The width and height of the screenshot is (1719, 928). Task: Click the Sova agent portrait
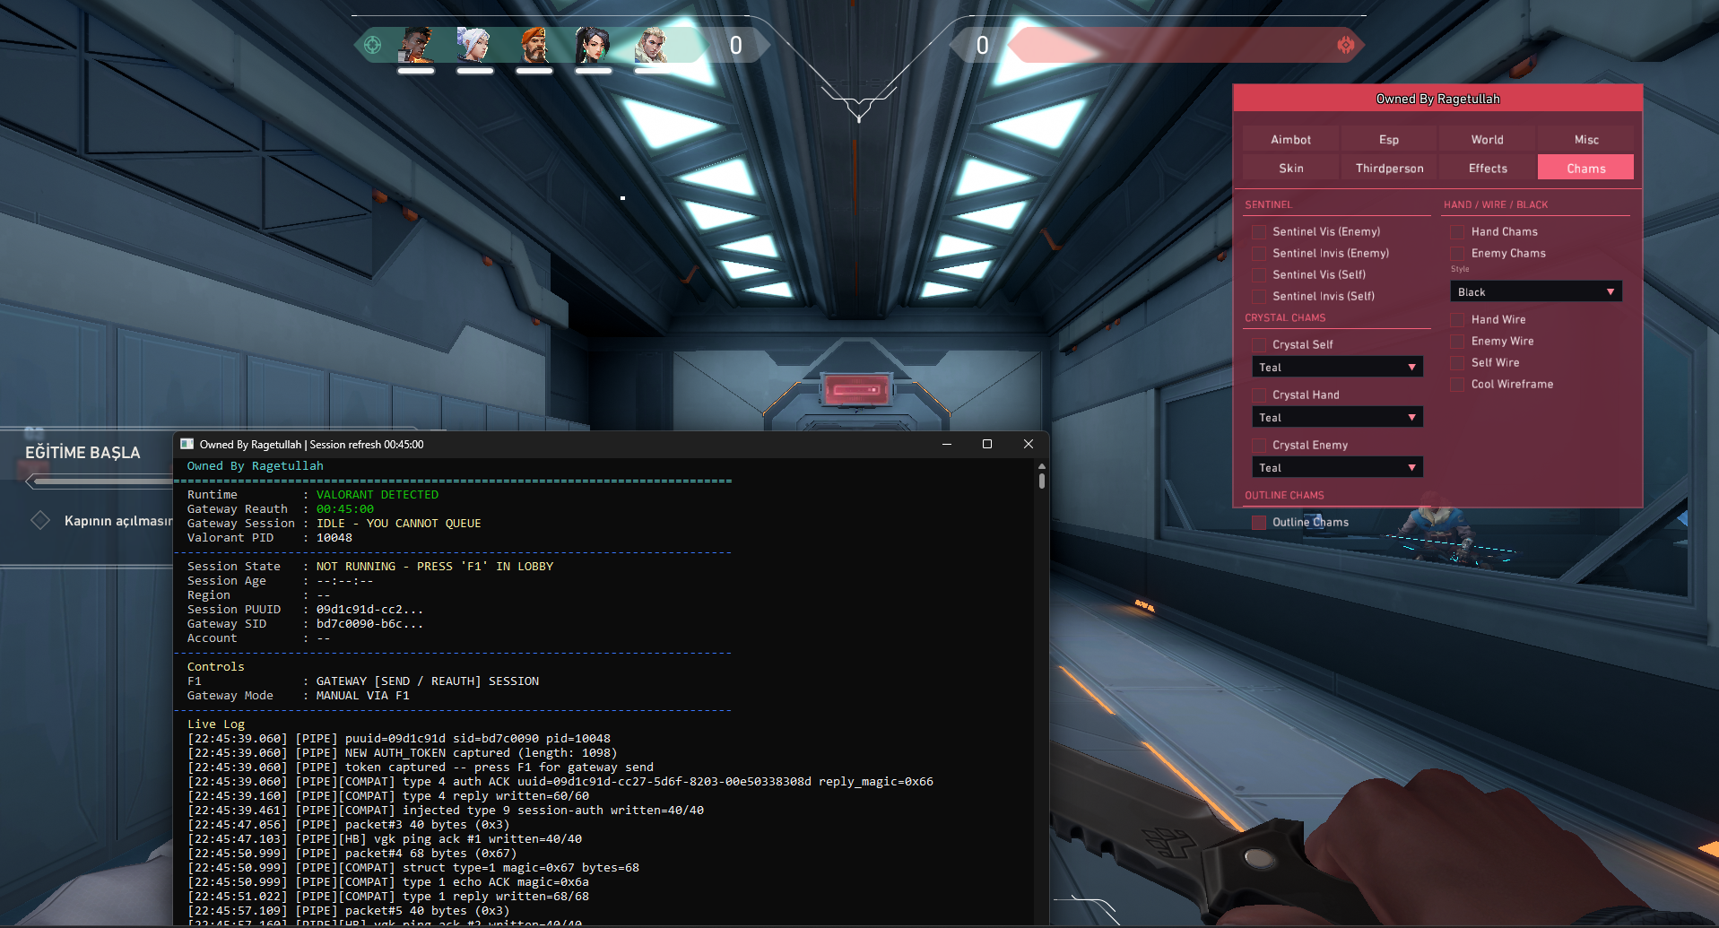[652, 45]
